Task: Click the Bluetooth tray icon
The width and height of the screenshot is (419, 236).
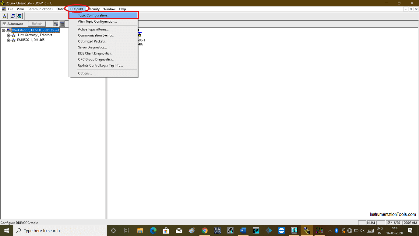Action: [x=336, y=231]
